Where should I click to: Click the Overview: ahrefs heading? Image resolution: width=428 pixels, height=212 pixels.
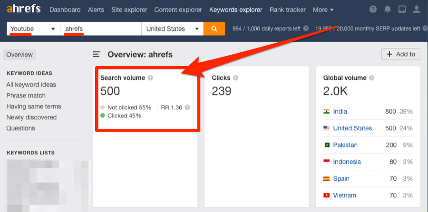coord(140,54)
